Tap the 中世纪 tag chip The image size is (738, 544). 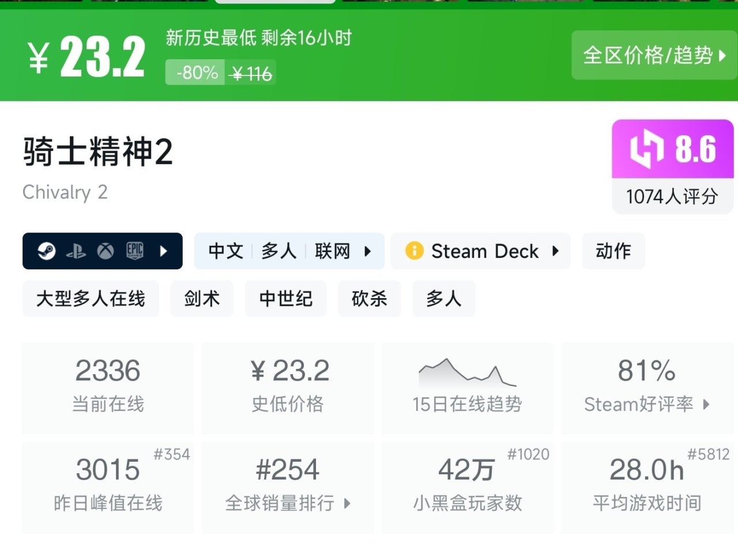[x=285, y=299]
